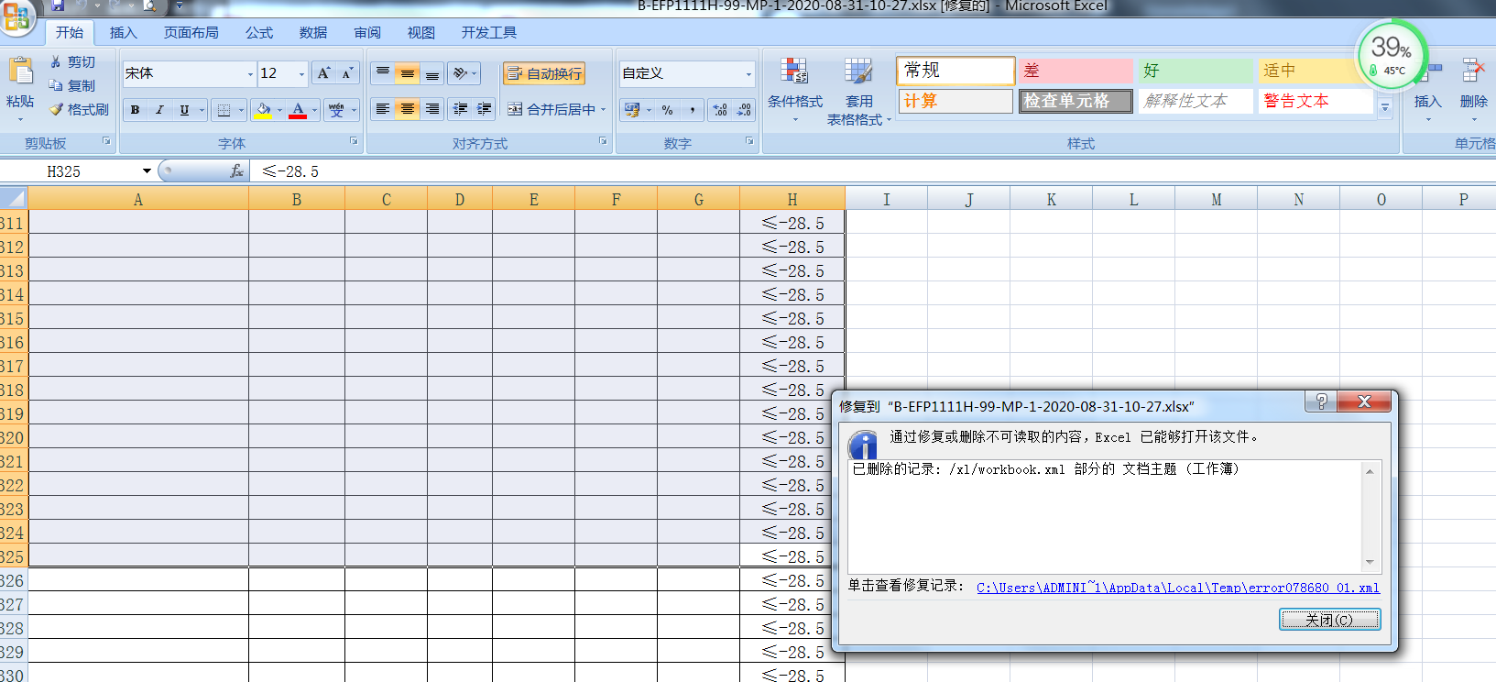Viewport: 1496px width, 682px height.
Task: Apply the 计算 cell style
Action: (x=955, y=101)
